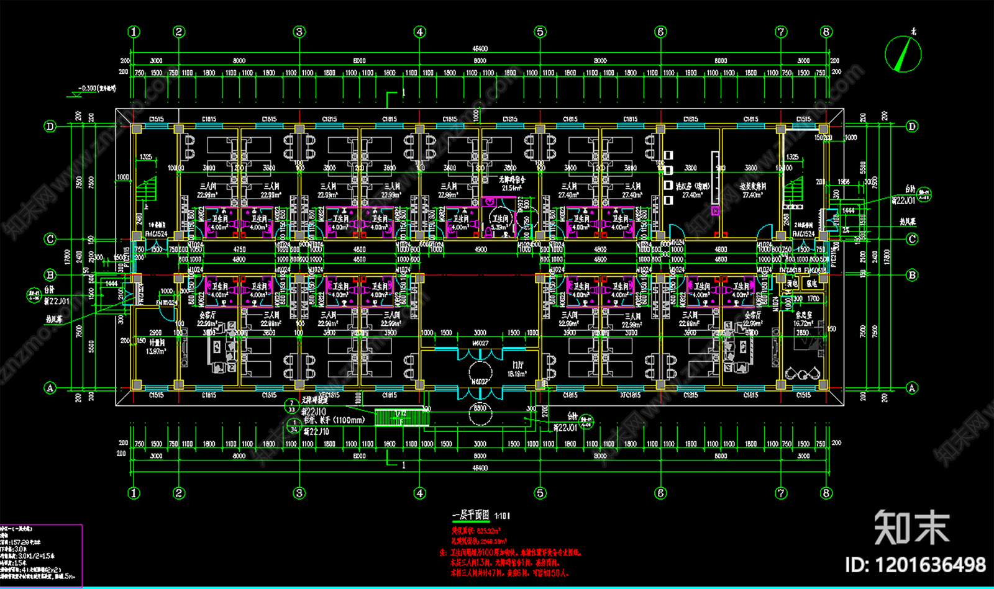Select the 洗衣房 27.40m² room label

pos(691,190)
